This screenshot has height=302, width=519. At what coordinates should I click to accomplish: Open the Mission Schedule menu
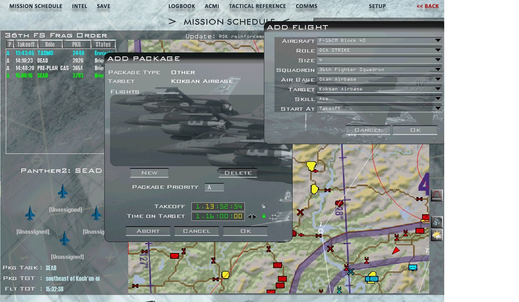pos(36,6)
